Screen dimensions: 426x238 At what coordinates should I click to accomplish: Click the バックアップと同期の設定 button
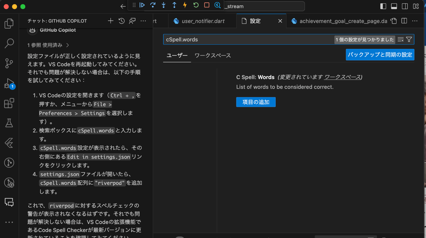click(380, 55)
